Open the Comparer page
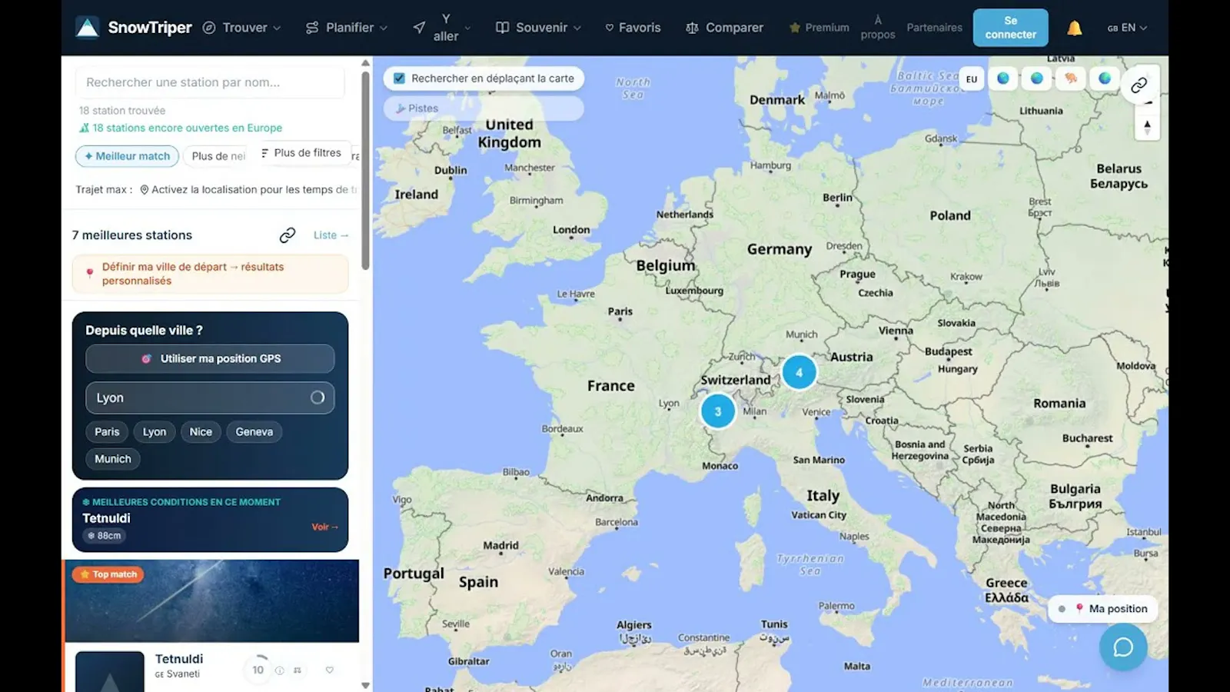This screenshot has height=692, width=1230. click(x=724, y=28)
